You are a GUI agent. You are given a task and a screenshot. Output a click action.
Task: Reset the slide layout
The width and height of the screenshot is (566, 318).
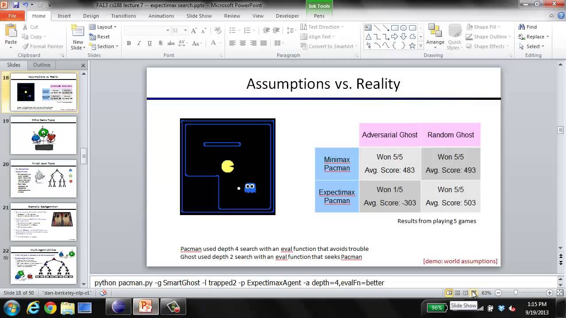[x=99, y=37]
